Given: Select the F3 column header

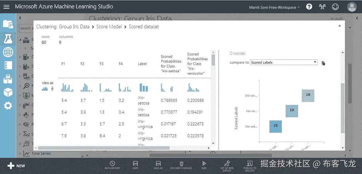Looking at the screenshot, I should click(x=101, y=64).
